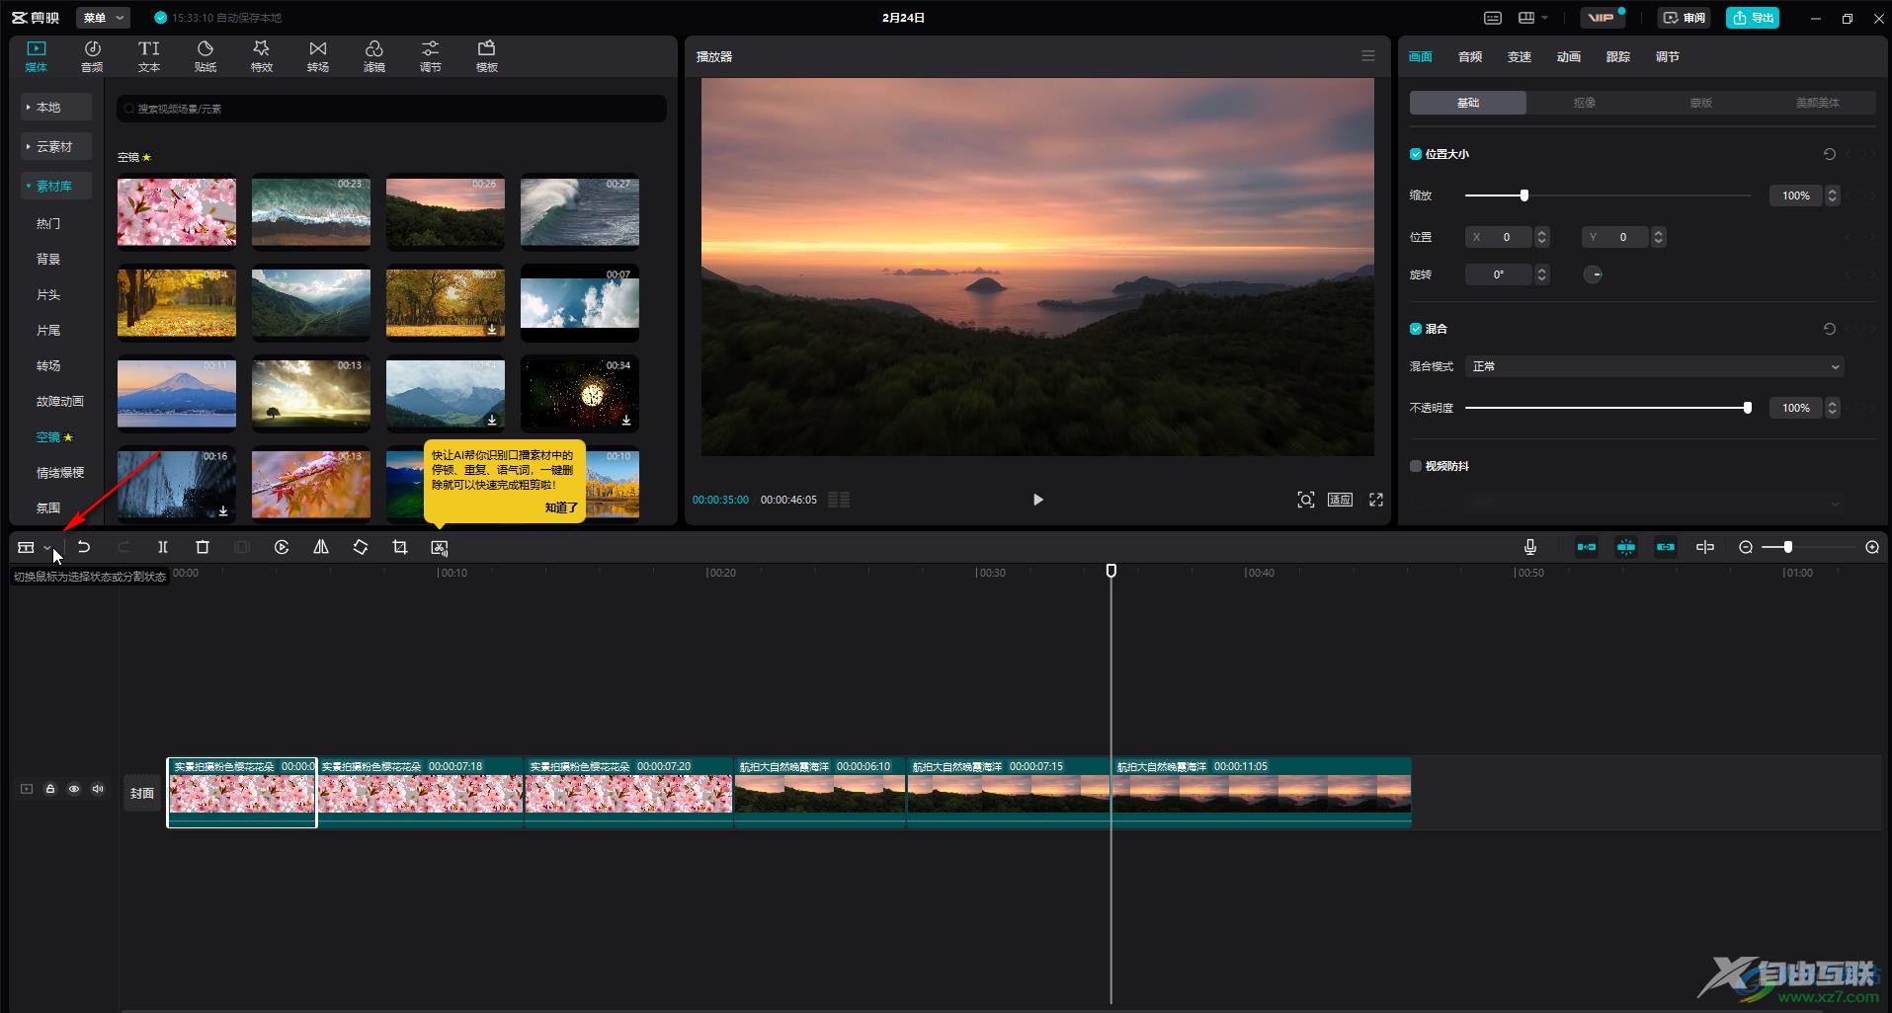Reset the 混合 section values

click(x=1830, y=329)
